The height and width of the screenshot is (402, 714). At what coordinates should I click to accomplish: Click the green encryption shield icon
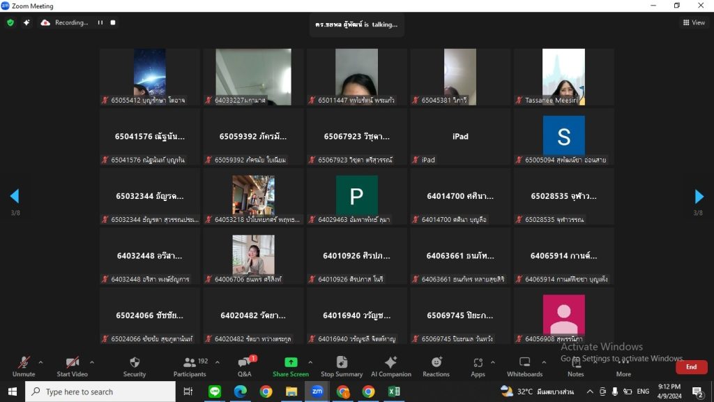(x=10, y=22)
